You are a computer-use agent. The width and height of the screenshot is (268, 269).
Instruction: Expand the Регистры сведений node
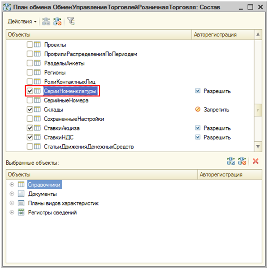(x=12, y=213)
